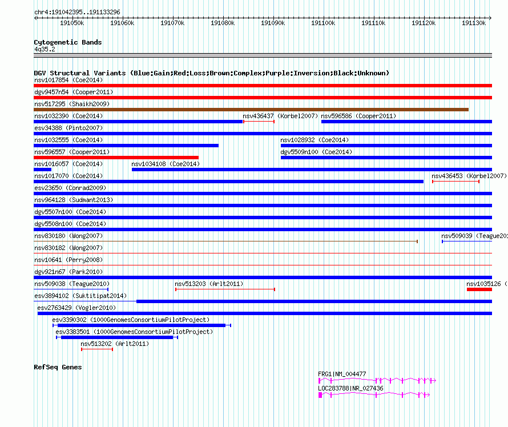Click the DGV Structural Variants track title
This screenshot has height=427, width=508.
[212, 73]
